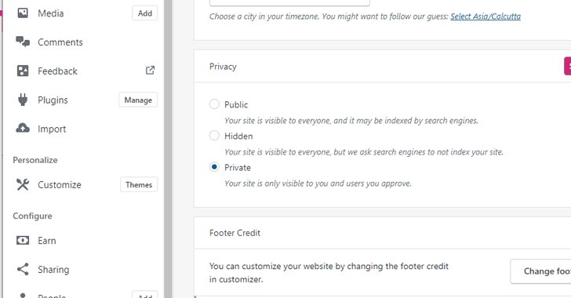Image resolution: width=571 pixels, height=298 pixels.
Task: Click the Earn money icon
Action: pyautogui.click(x=23, y=241)
